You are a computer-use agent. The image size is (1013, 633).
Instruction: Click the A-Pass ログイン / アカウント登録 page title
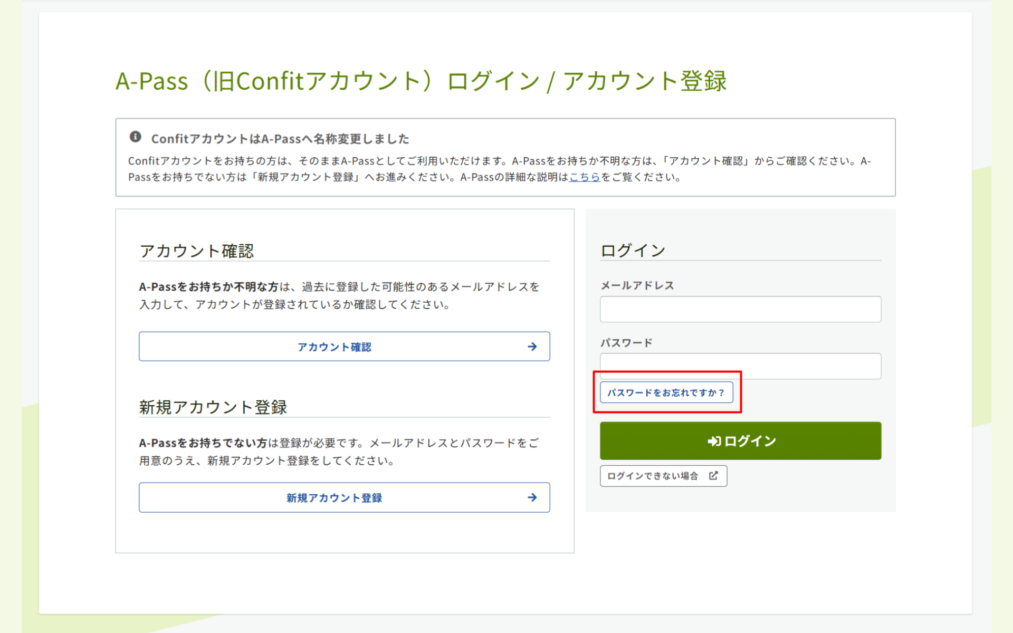421,81
